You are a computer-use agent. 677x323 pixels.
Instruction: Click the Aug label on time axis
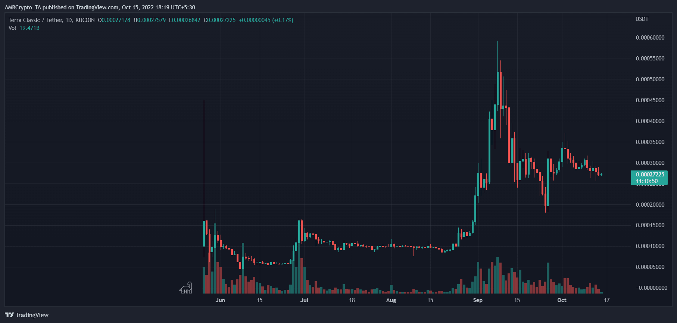391,300
